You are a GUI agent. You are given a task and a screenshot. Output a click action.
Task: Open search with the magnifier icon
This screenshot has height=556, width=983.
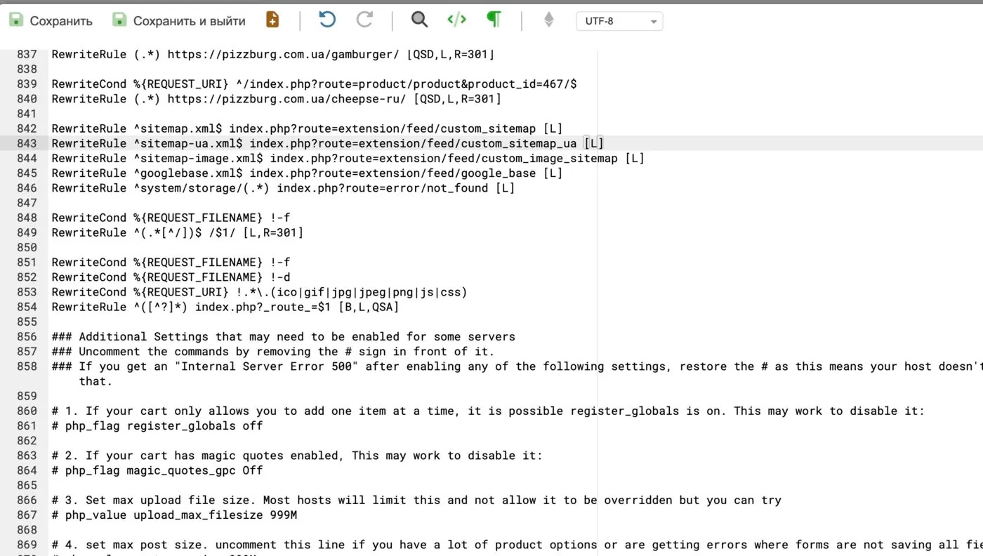pos(419,20)
